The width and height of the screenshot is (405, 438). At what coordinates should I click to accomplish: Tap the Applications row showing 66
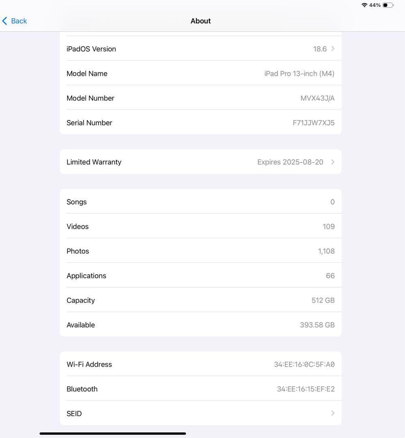(200, 275)
